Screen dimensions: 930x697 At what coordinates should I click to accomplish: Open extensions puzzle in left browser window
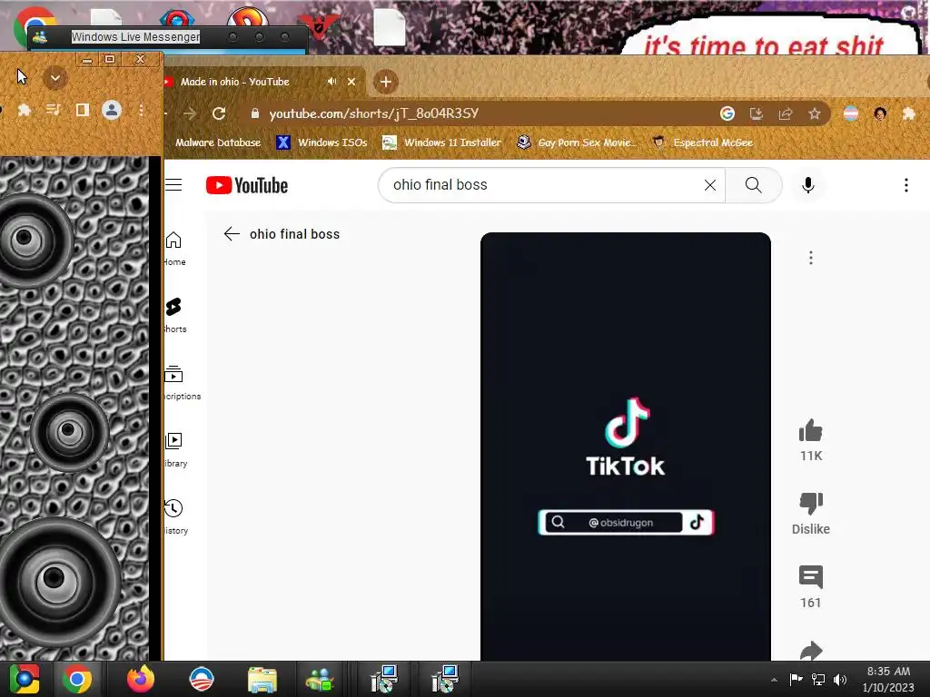click(25, 110)
